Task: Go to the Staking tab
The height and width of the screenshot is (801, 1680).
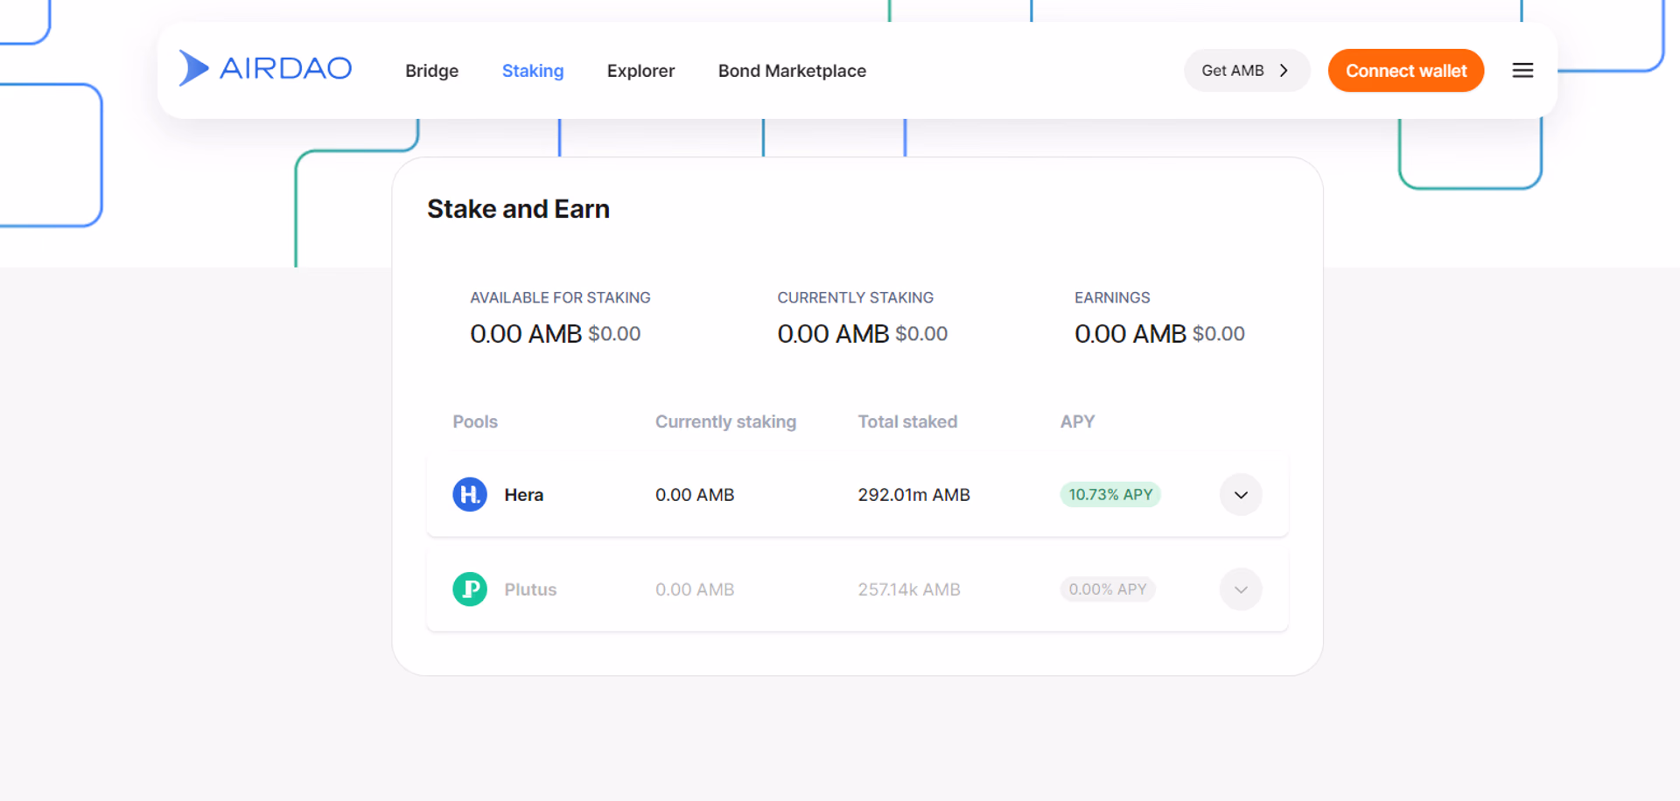Action: pyautogui.click(x=533, y=71)
